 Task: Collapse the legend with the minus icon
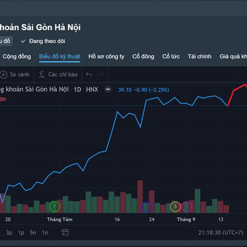click(108, 89)
